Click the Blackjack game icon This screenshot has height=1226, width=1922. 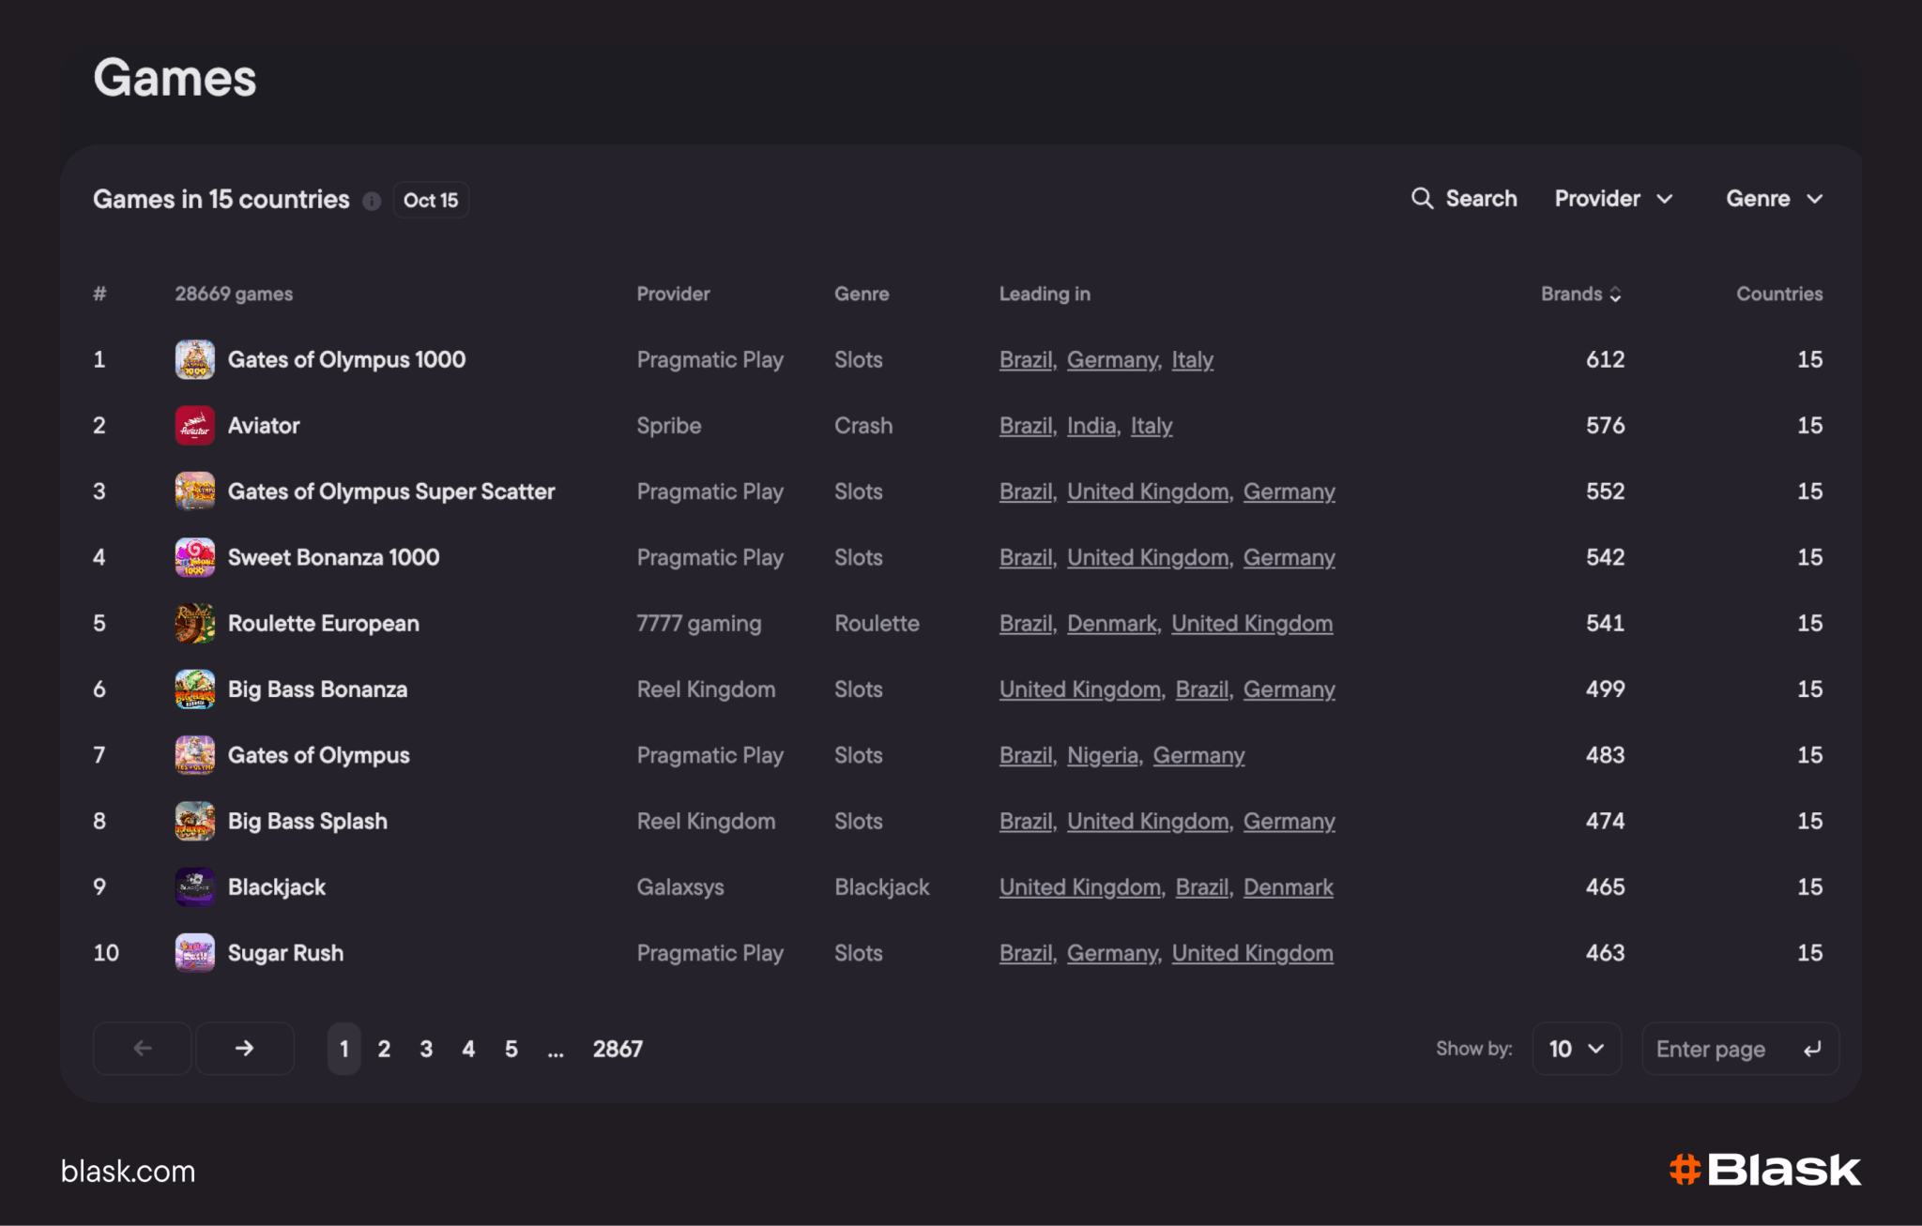[194, 887]
